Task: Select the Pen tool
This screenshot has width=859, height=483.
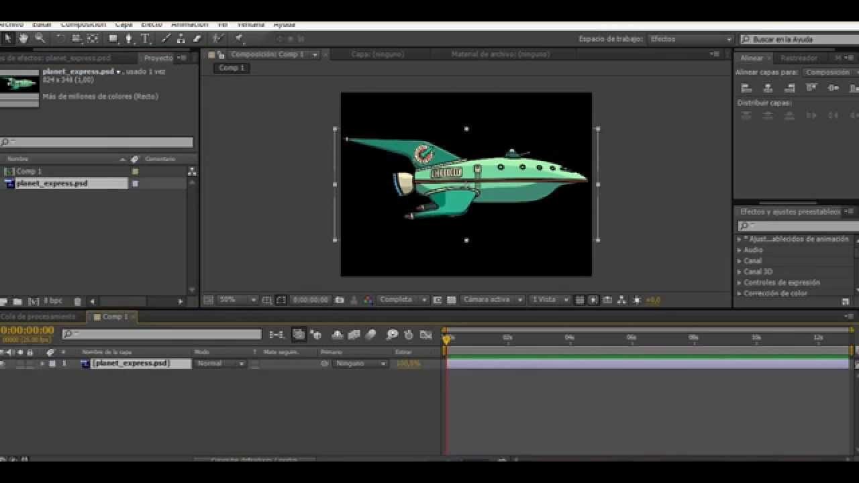Action: pyautogui.click(x=129, y=39)
